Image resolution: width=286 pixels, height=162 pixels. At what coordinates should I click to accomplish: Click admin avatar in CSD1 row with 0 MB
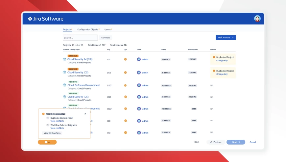(139, 109)
